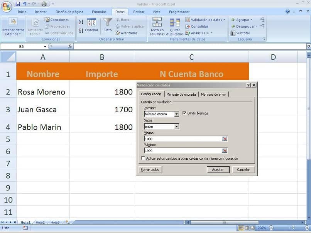Toggle the Omitir blancos checkbox
Viewport: 311px width, 233px height.
[x=184, y=113]
